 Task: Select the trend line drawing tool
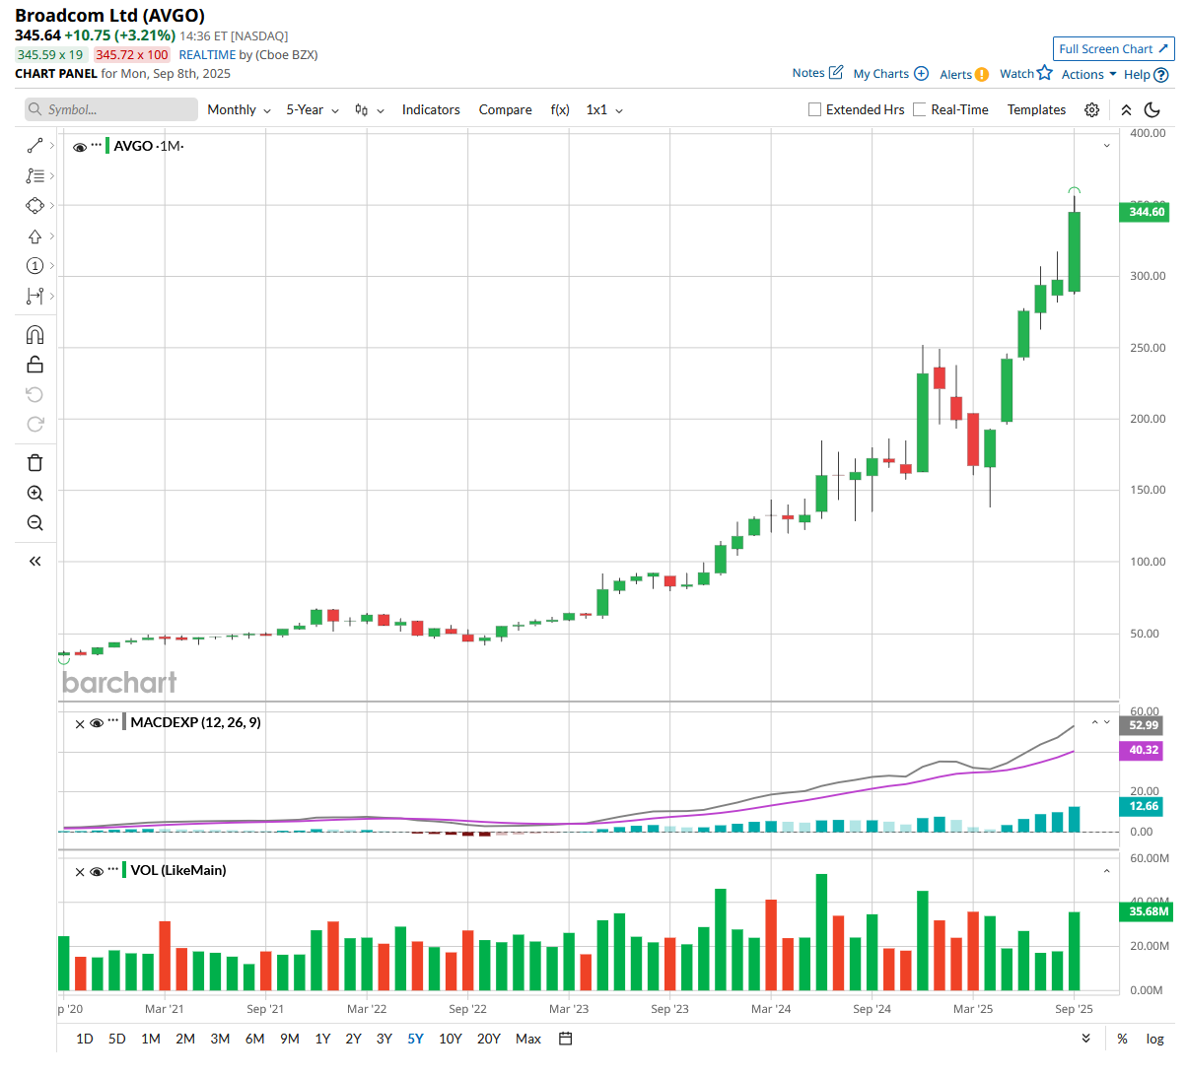click(35, 146)
